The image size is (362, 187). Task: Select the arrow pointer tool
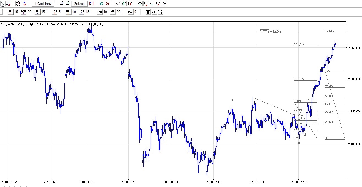pos(2,4)
